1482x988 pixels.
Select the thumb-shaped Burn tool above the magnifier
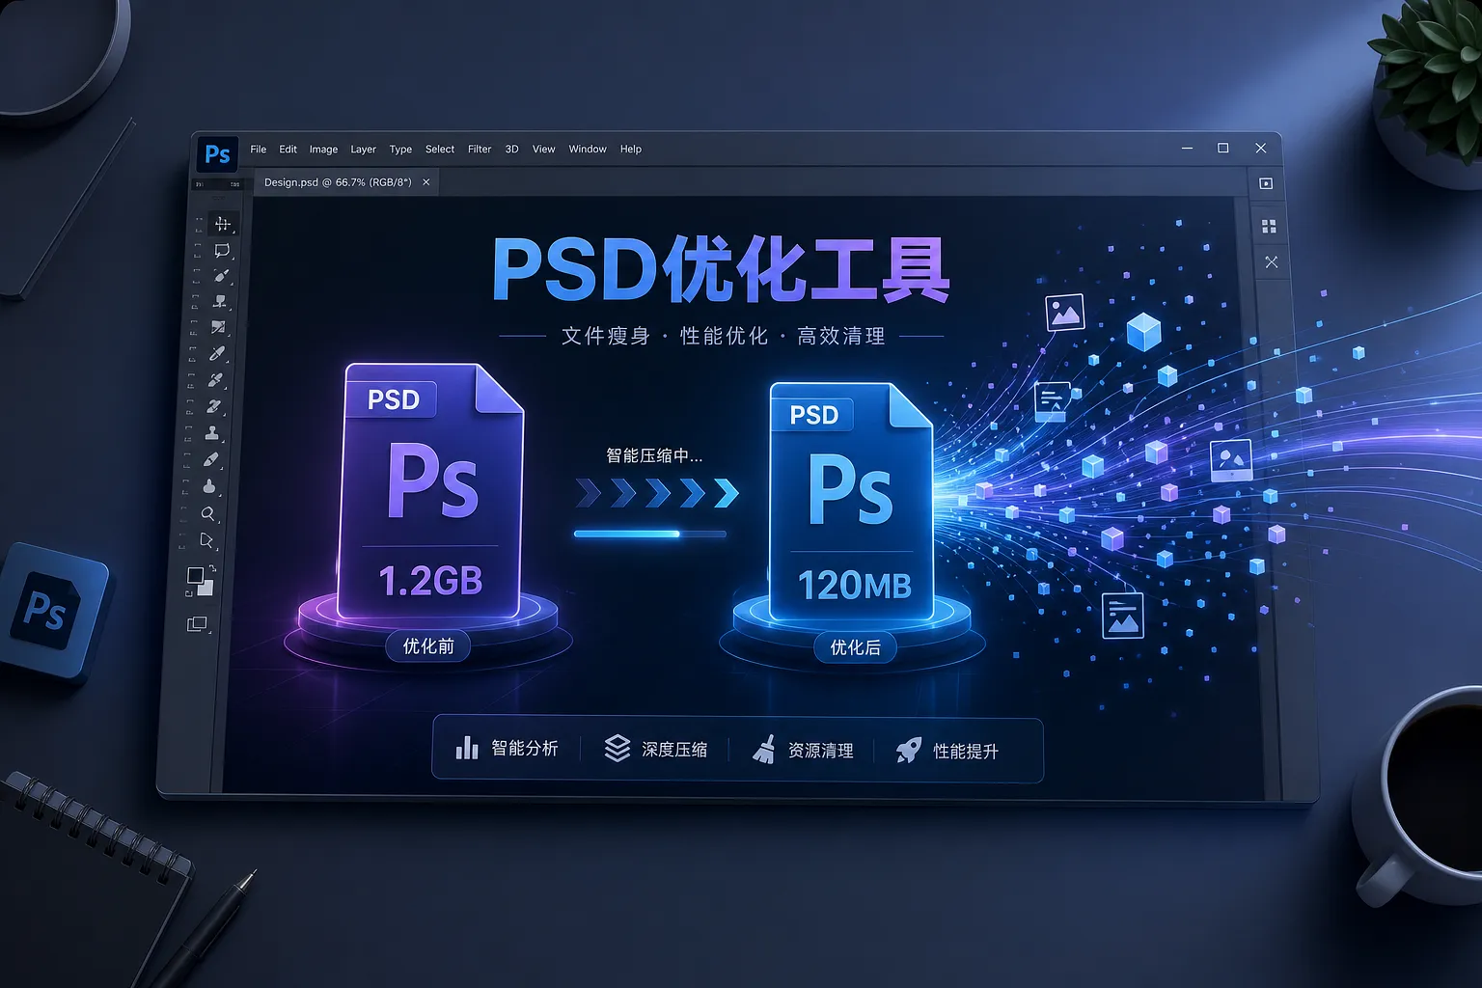pyautogui.click(x=209, y=486)
